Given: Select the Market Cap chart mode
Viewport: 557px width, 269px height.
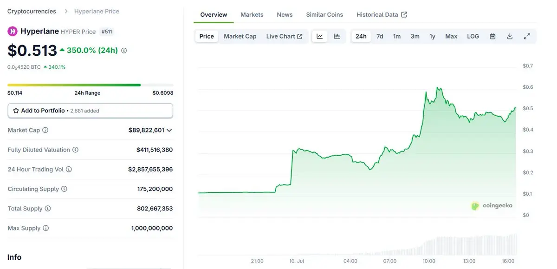Looking at the screenshot, I should (240, 36).
